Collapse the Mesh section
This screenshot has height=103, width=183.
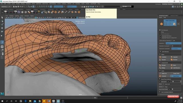coord(160,54)
